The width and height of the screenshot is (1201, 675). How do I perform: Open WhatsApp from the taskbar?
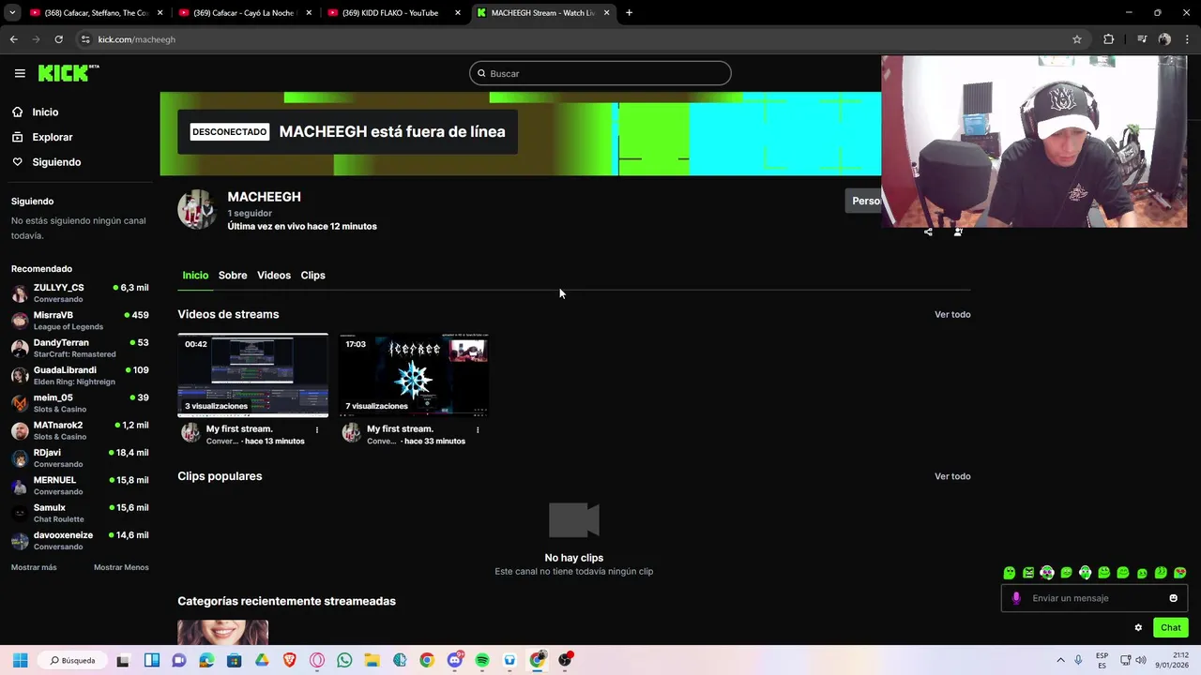pos(344,660)
